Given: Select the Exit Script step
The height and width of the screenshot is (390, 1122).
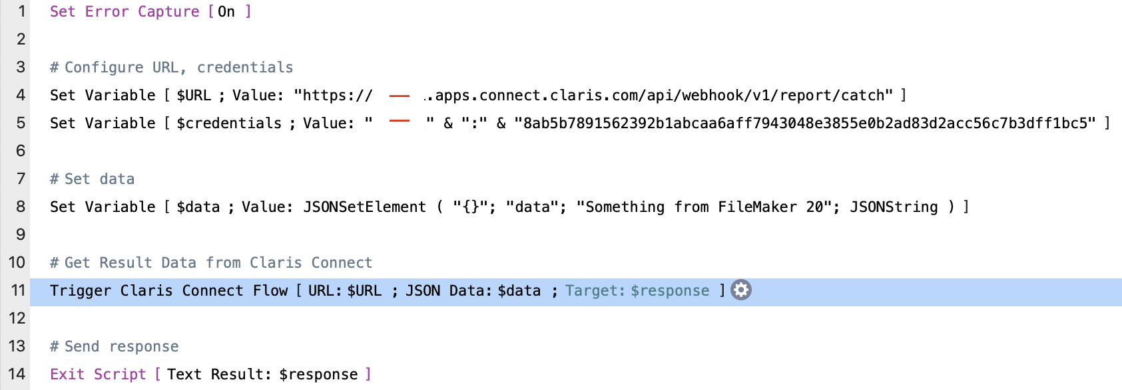Looking at the screenshot, I should (97, 375).
